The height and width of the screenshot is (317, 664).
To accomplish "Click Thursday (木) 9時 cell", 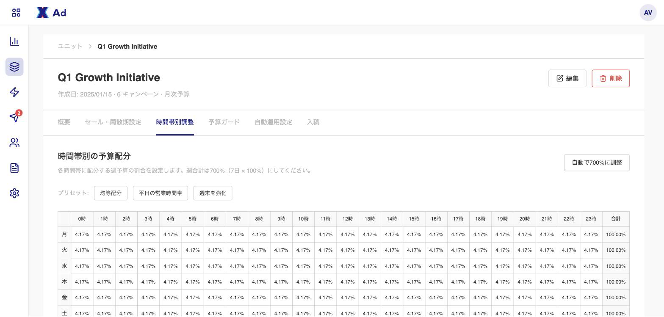I will coord(281,282).
